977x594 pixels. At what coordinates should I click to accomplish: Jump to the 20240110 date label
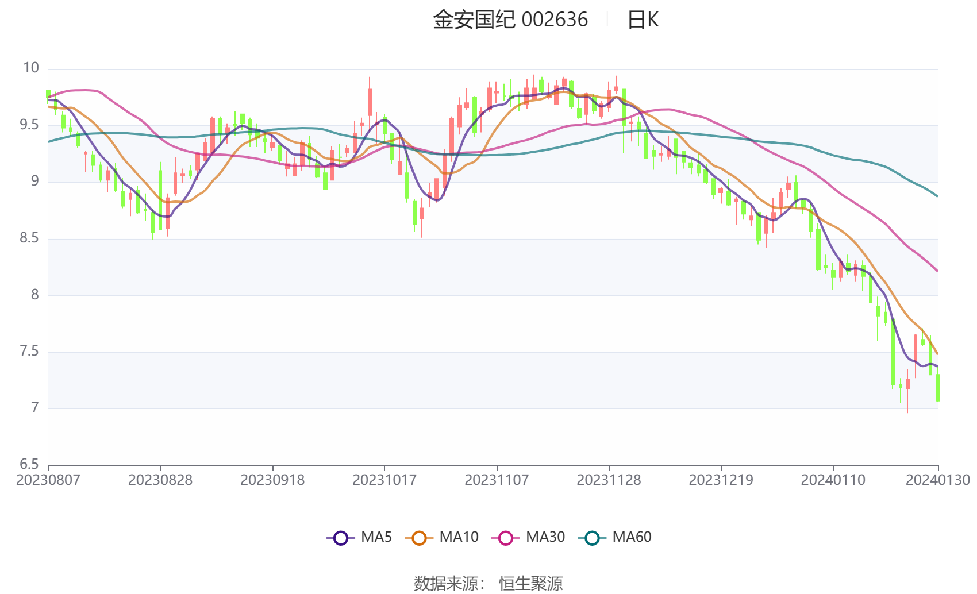point(833,480)
